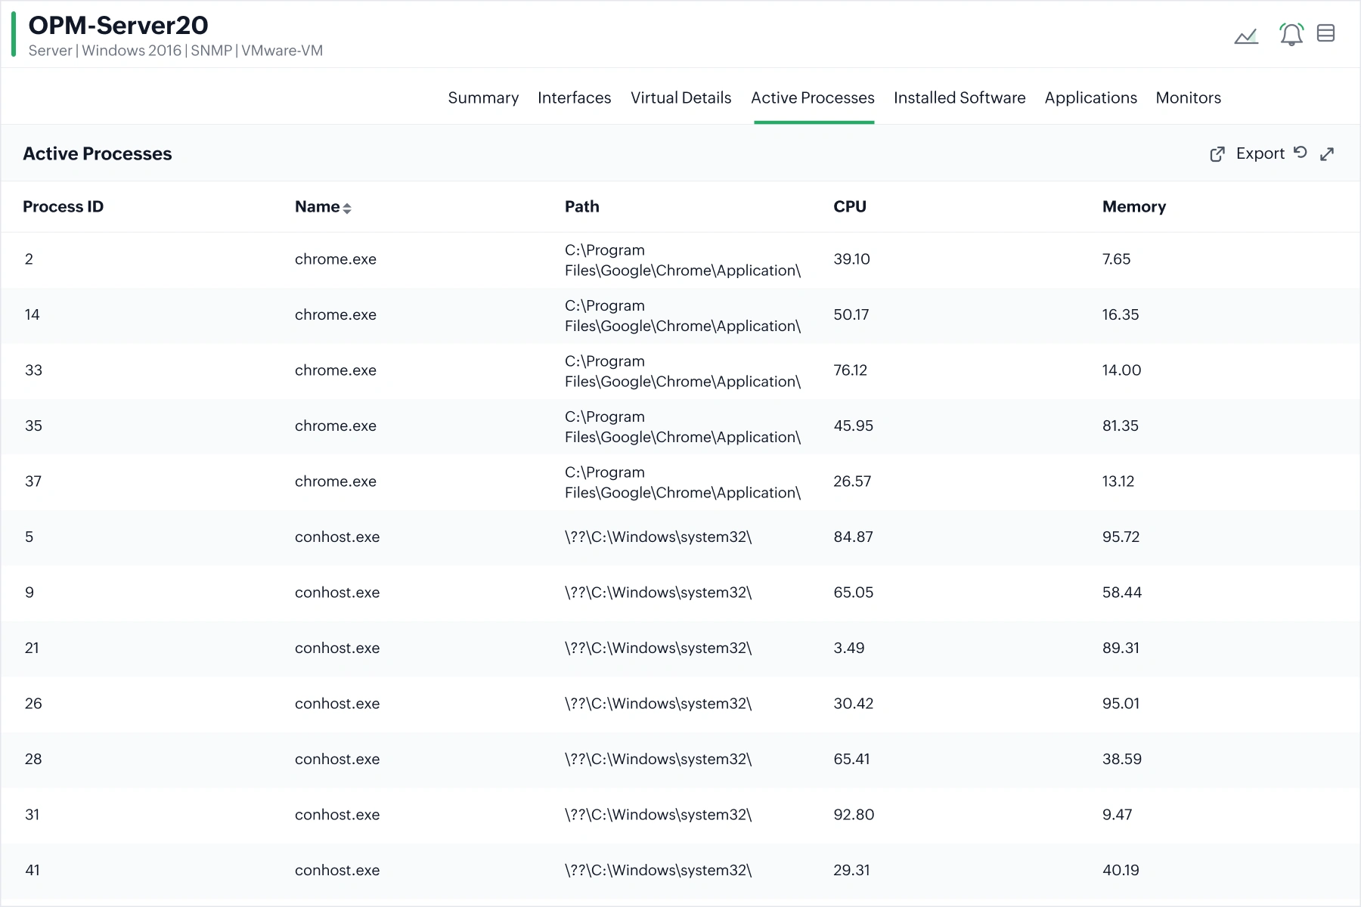
Task: Select process ID 41 cell
Action: tap(32, 870)
